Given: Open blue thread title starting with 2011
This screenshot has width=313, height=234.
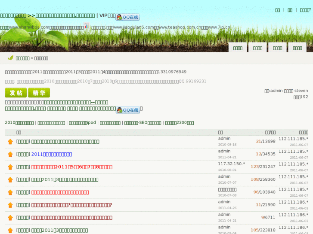Looking at the screenshot, I should pyautogui.click(x=52, y=154).
